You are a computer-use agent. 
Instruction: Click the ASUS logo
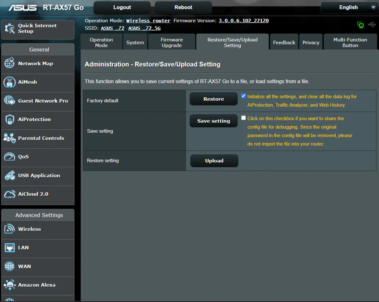click(23, 8)
